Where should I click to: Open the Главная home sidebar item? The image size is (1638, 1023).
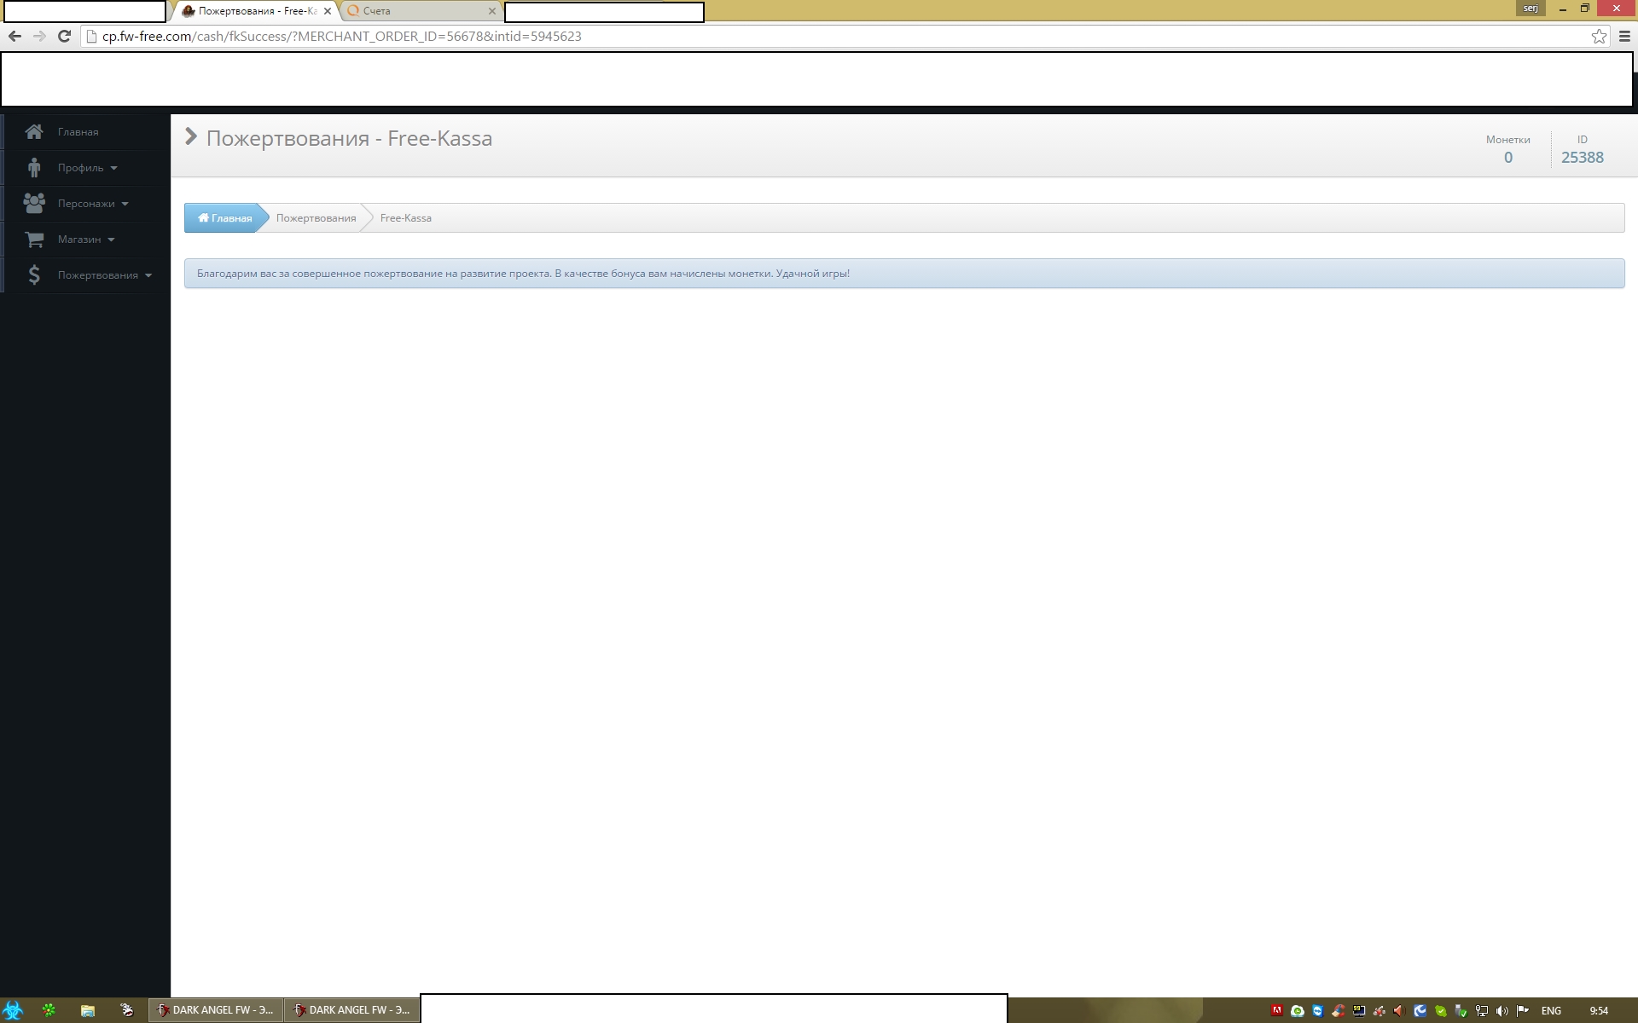pos(85,132)
